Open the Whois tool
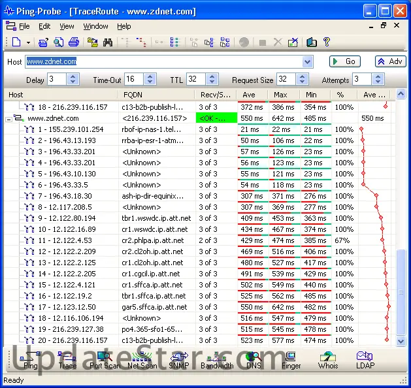The height and width of the screenshot is (388, 411). [x=328, y=360]
